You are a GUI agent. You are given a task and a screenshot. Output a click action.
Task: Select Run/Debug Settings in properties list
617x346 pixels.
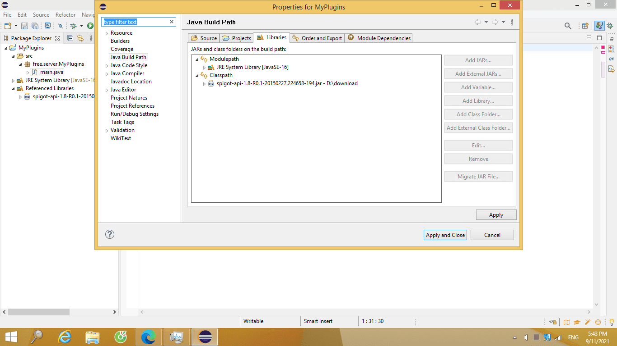tap(135, 114)
